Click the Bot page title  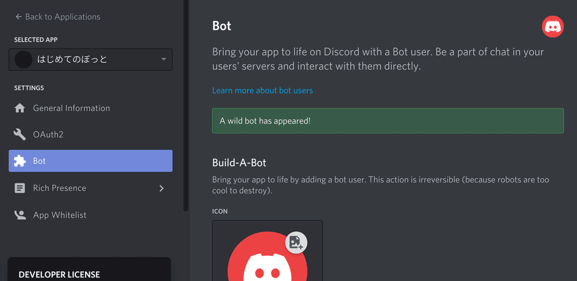click(x=222, y=26)
